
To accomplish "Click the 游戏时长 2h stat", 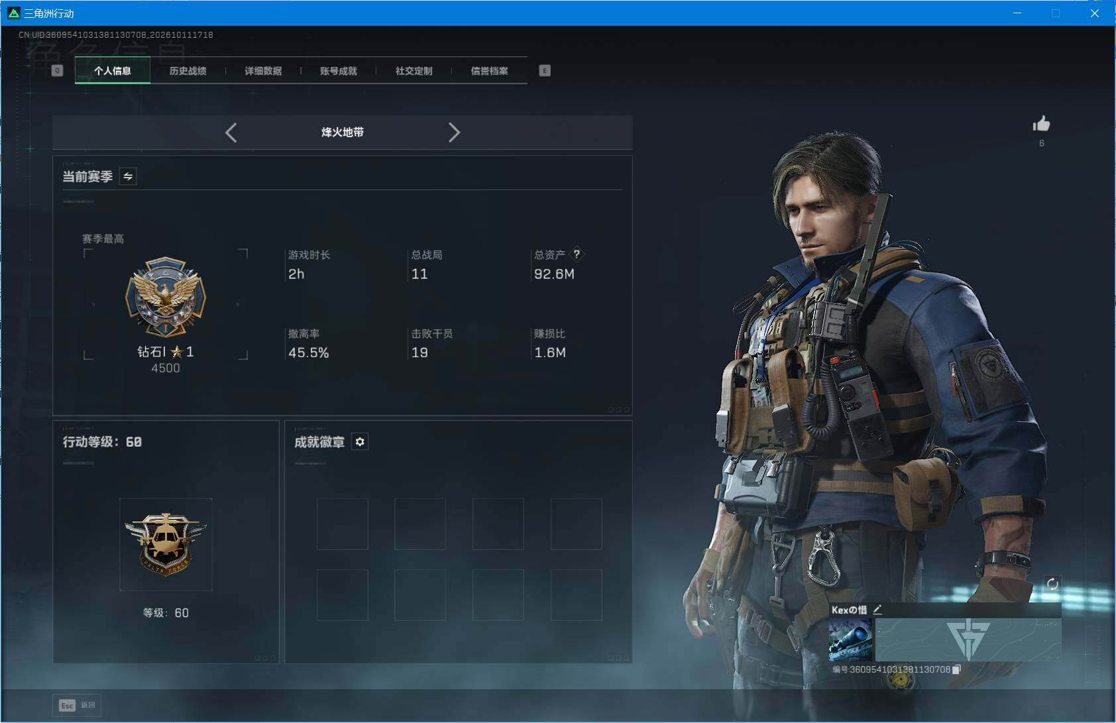I will point(309,265).
